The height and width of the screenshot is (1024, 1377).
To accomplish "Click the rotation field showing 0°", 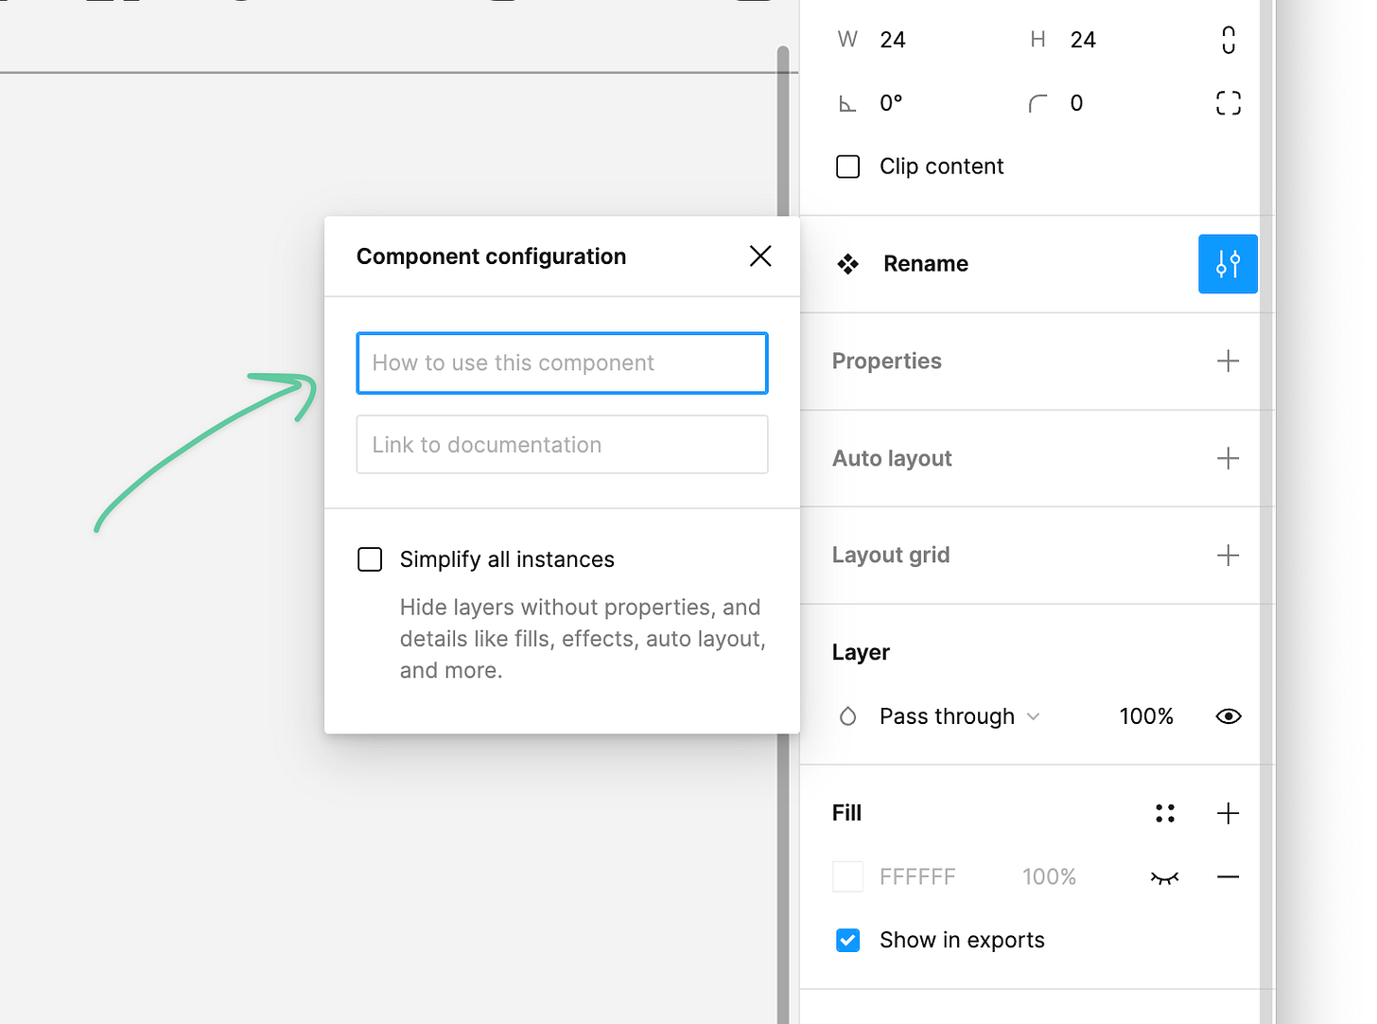I will [891, 103].
